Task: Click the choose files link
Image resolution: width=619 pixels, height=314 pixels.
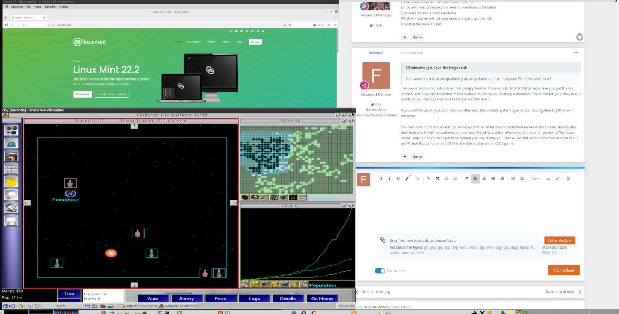Action: 445,240
